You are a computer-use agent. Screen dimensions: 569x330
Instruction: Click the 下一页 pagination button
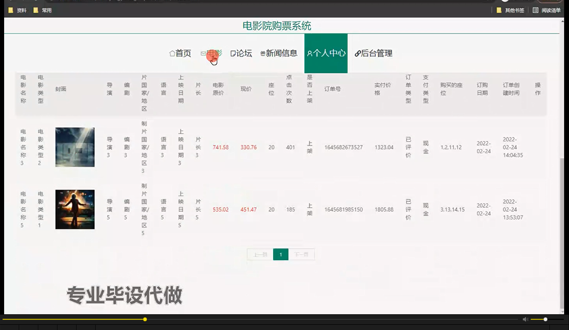click(x=301, y=254)
